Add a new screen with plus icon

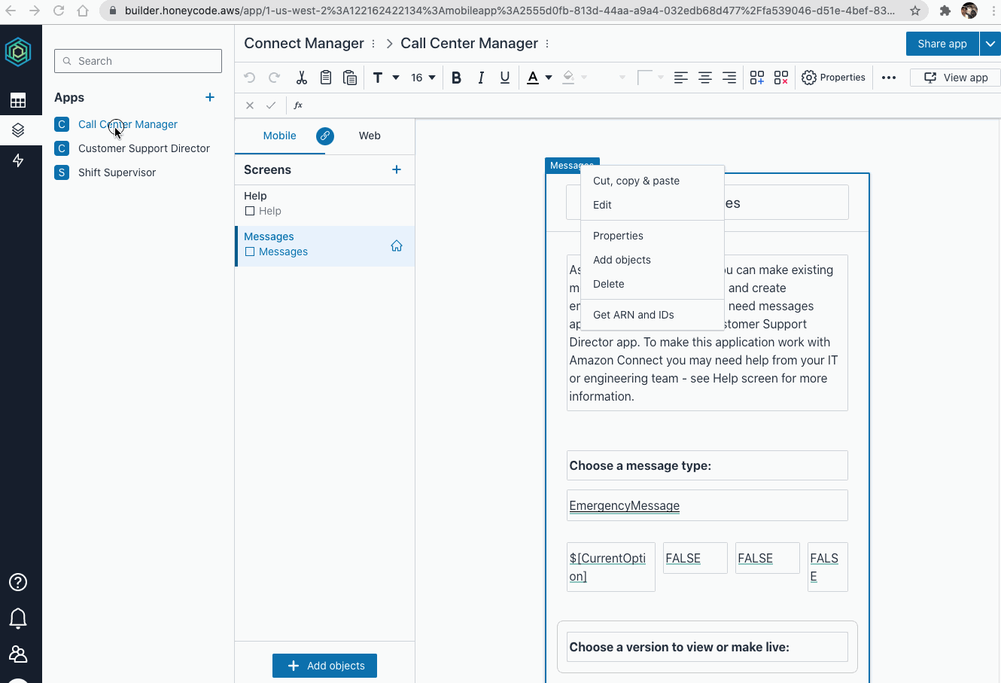pyautogui.click(x=397, y=169)
